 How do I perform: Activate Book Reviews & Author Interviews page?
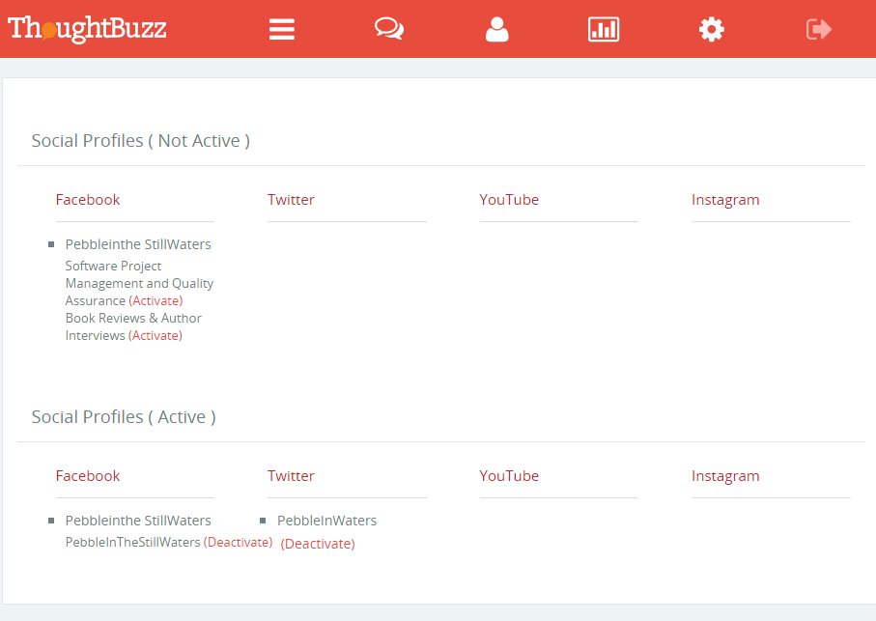155,336
